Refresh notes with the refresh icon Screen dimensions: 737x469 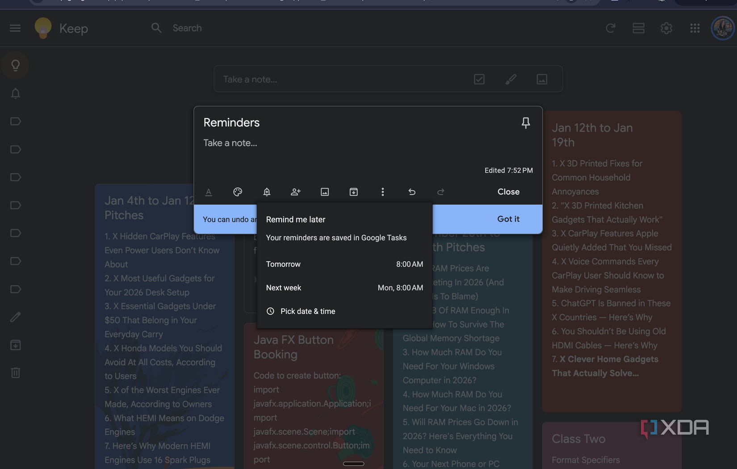pyautogui.click(x=610, y=28)
